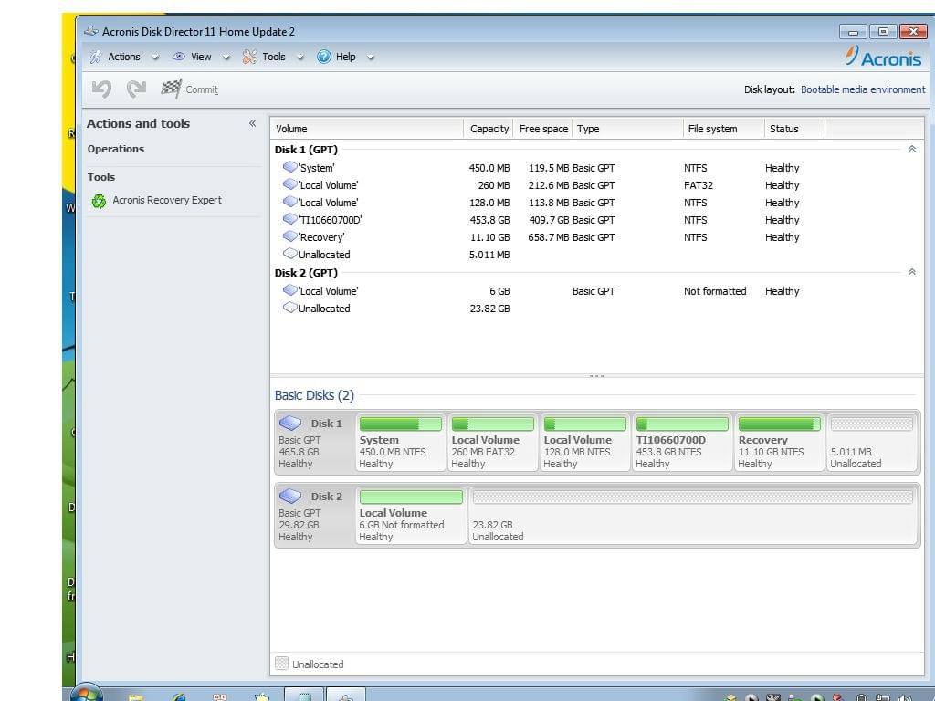Image resolution: width=935 pixels, height=701 pixels.
Task: Select Disk 2 'Local Volume' 6 GB icon
Action: 289,289
